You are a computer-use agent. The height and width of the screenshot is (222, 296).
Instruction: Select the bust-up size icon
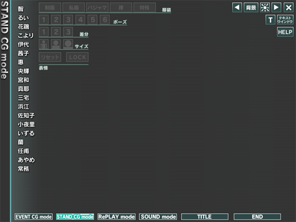56,44
